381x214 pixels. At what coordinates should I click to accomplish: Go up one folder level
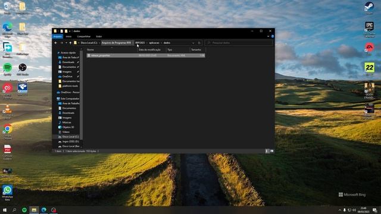tap(70, 43)
